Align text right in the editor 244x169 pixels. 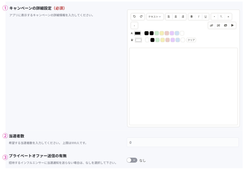[x=183, y=17]
